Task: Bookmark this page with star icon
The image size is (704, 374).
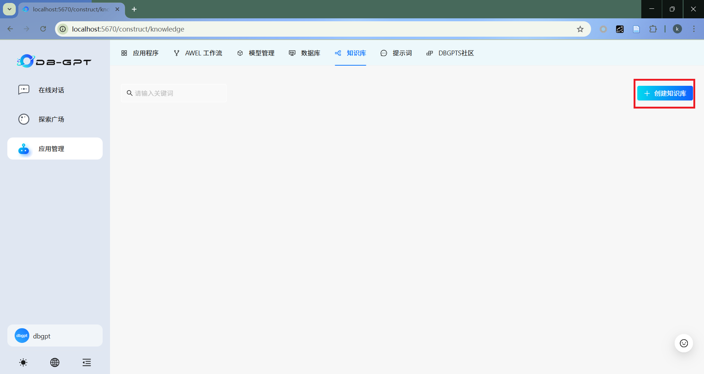Action: point(580,29)
